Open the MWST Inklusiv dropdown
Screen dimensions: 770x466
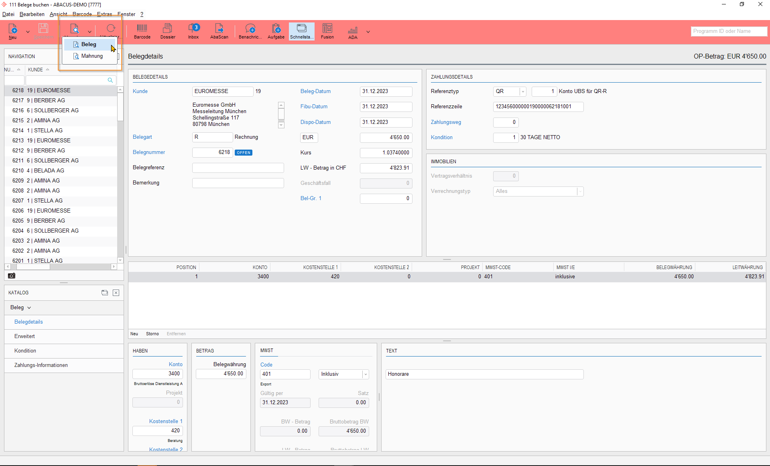(365, 374)
